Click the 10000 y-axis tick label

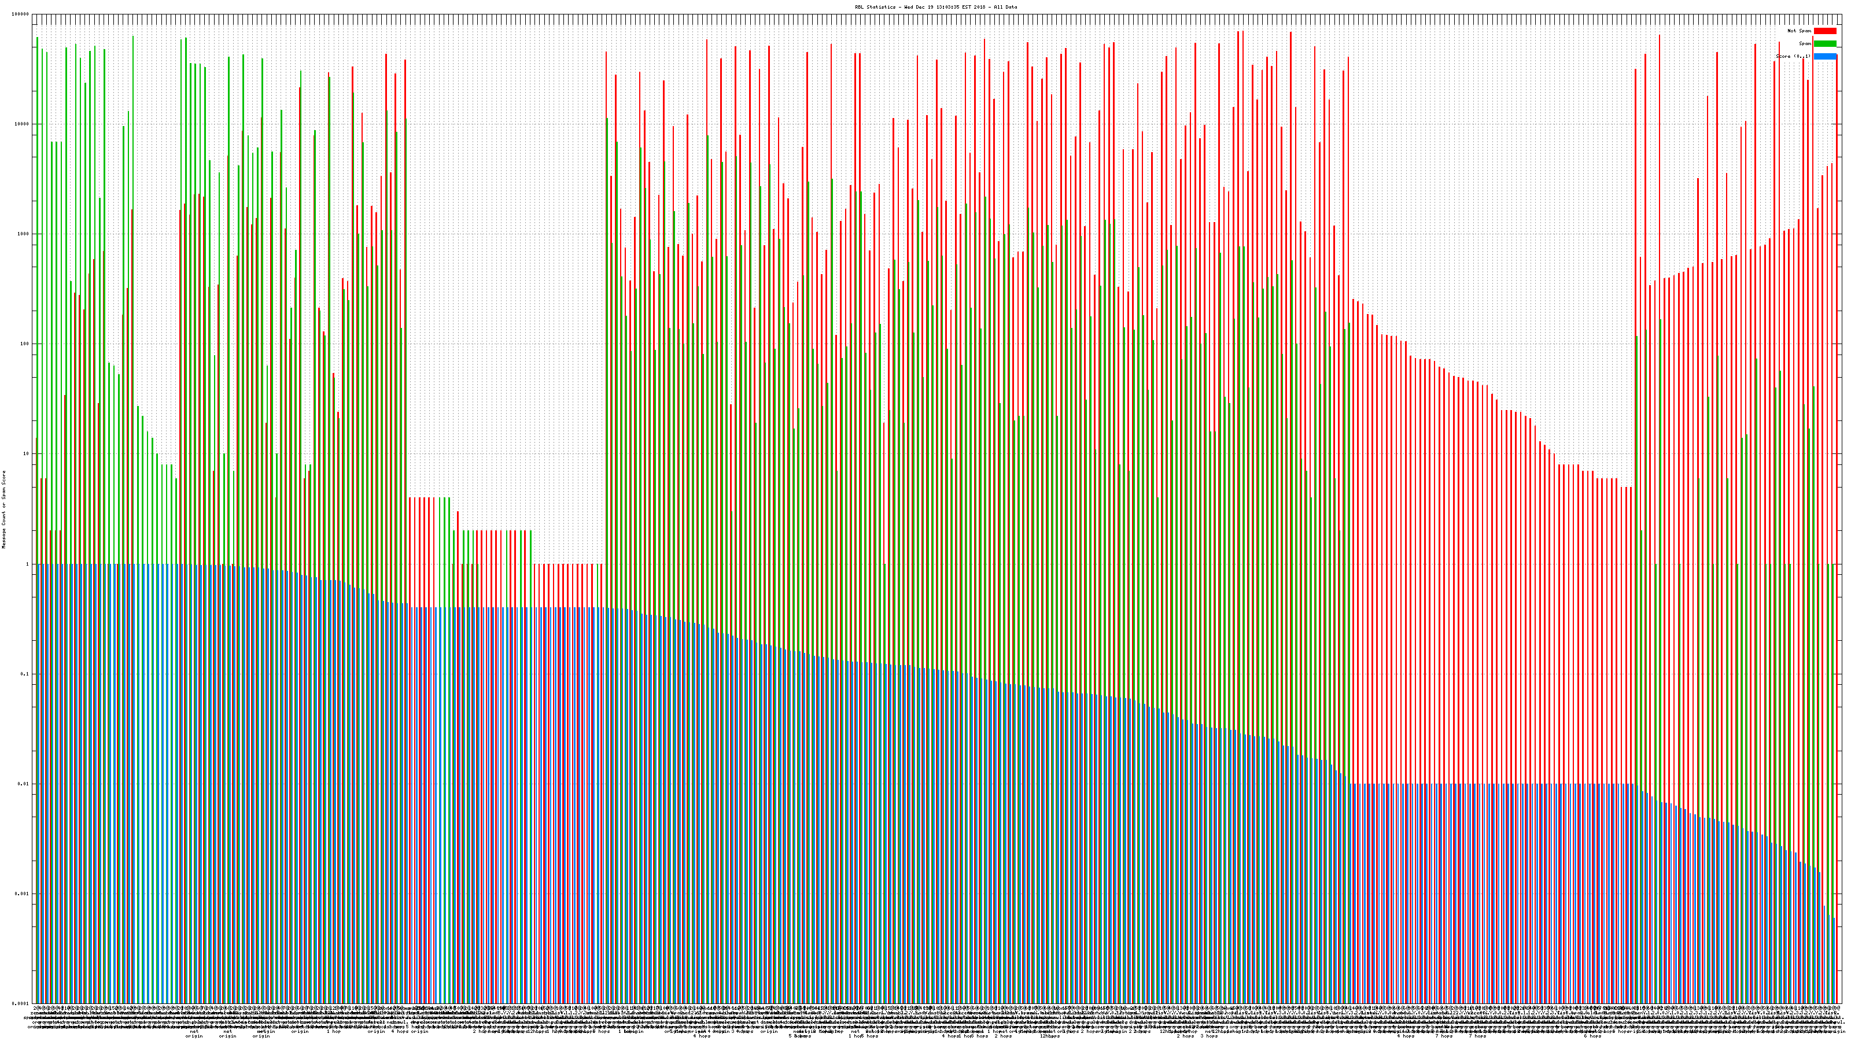pyautogui.click(x=21, y=124)
